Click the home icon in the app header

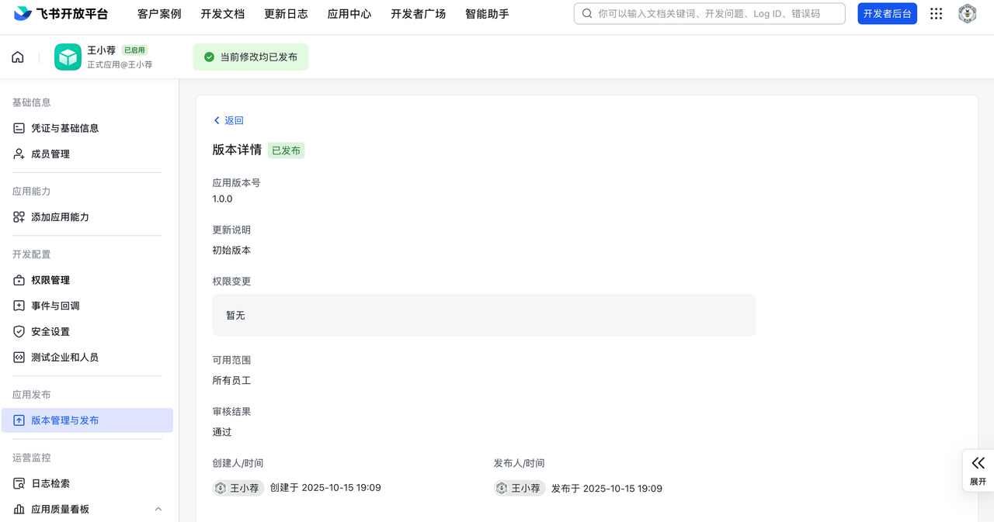pos(18,57)
